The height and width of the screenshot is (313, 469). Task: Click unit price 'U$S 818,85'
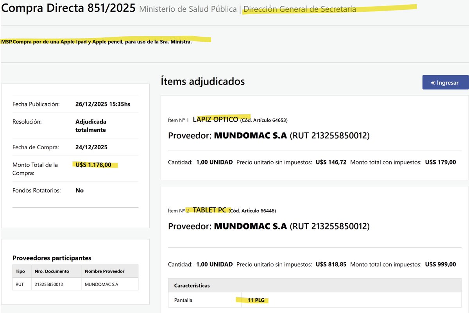331,264
